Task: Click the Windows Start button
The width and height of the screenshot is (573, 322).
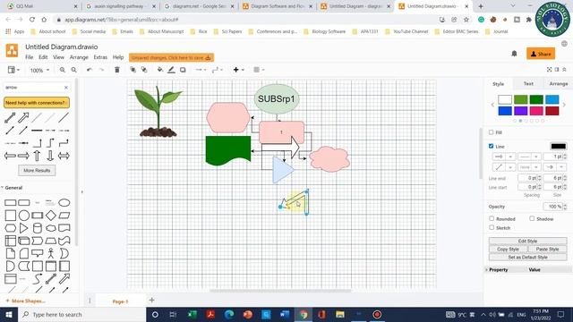Action: coord(9,314)
